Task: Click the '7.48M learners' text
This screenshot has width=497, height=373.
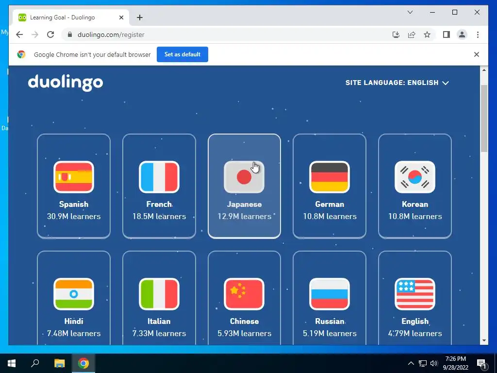Action: (x=74, y=333)
